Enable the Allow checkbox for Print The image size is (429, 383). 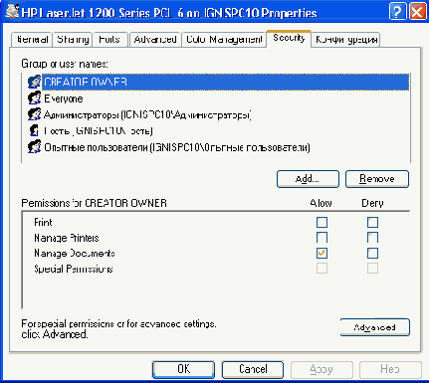(x=322, y=222)
